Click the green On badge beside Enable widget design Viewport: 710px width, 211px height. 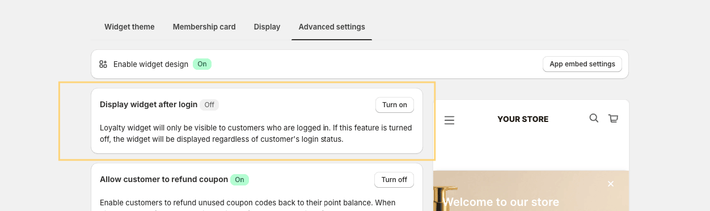pos(202,64)
